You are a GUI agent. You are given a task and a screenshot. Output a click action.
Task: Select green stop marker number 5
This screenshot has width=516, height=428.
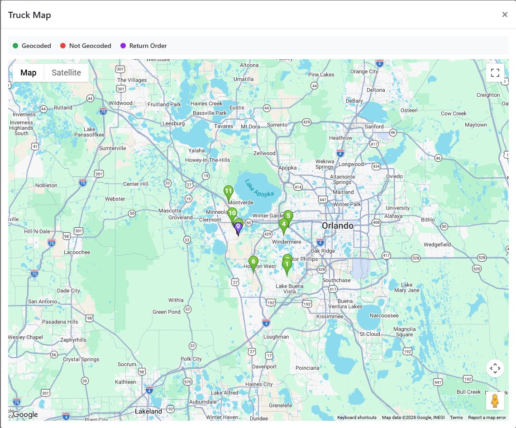click(x=288, y=216)
